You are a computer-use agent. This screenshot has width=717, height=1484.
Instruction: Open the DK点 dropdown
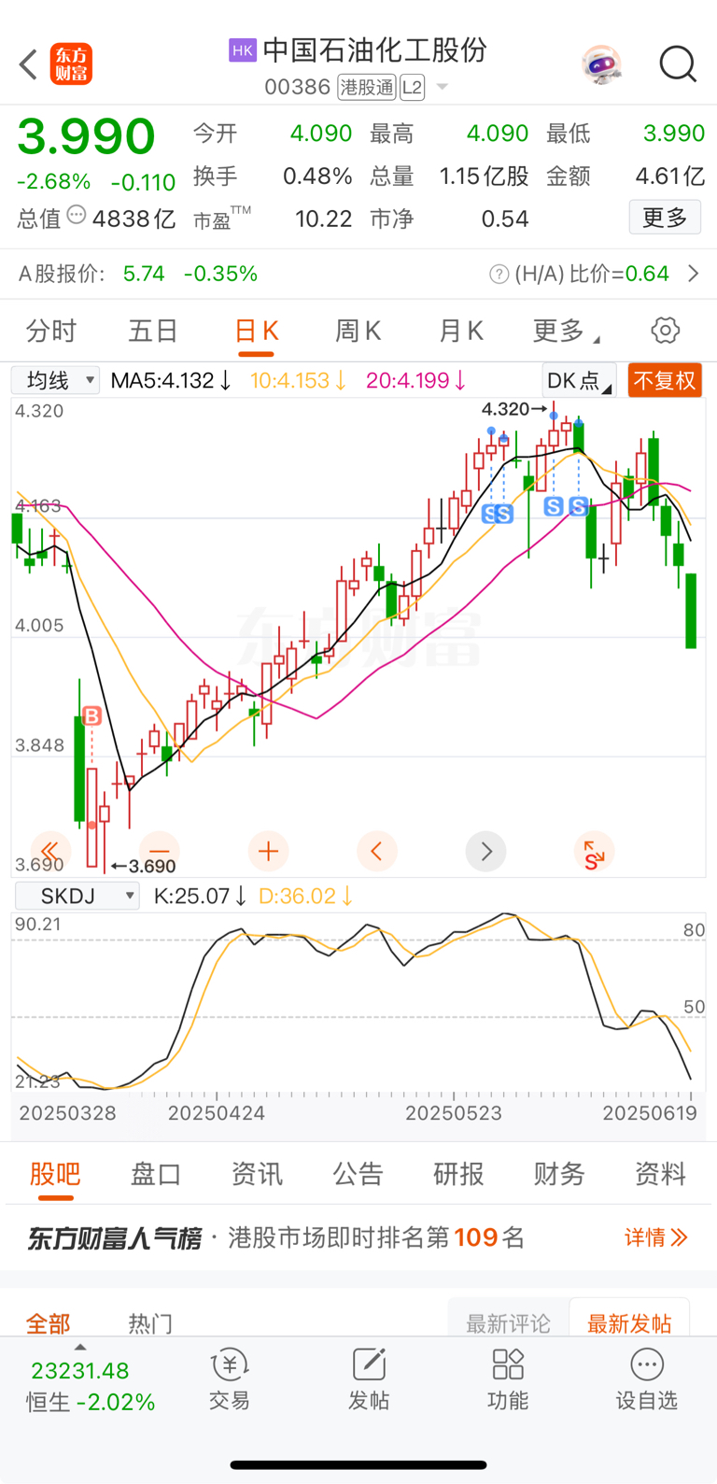[579, 380]
